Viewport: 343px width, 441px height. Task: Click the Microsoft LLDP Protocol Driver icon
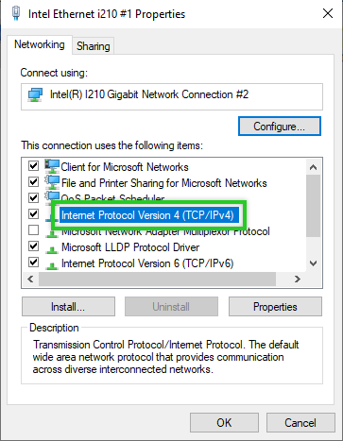coord(52,250)
